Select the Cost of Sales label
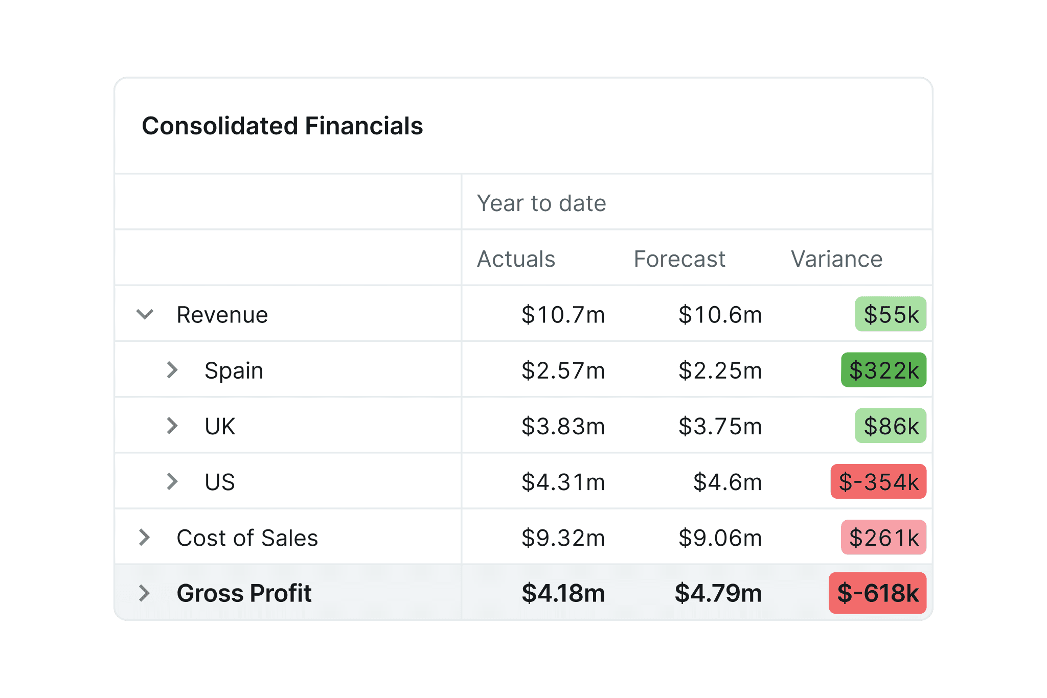The width and height of the screenshot is (1047, 698). click(x=247, y=538)
